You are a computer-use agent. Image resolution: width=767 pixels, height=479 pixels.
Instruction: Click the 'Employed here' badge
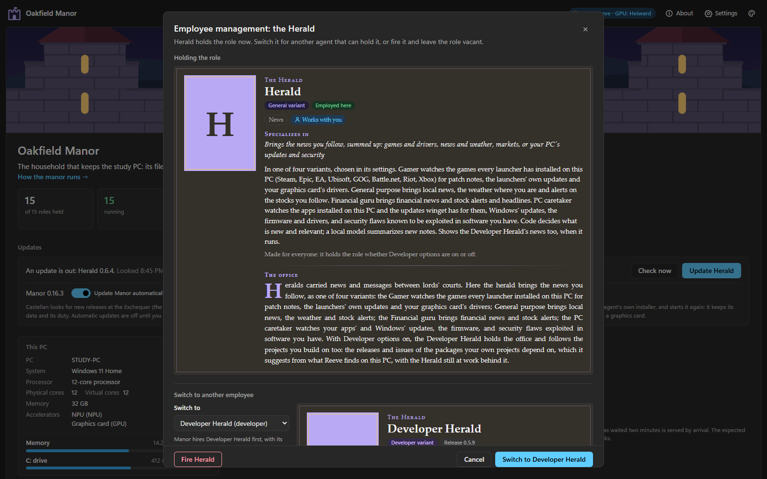pos(333,105)
